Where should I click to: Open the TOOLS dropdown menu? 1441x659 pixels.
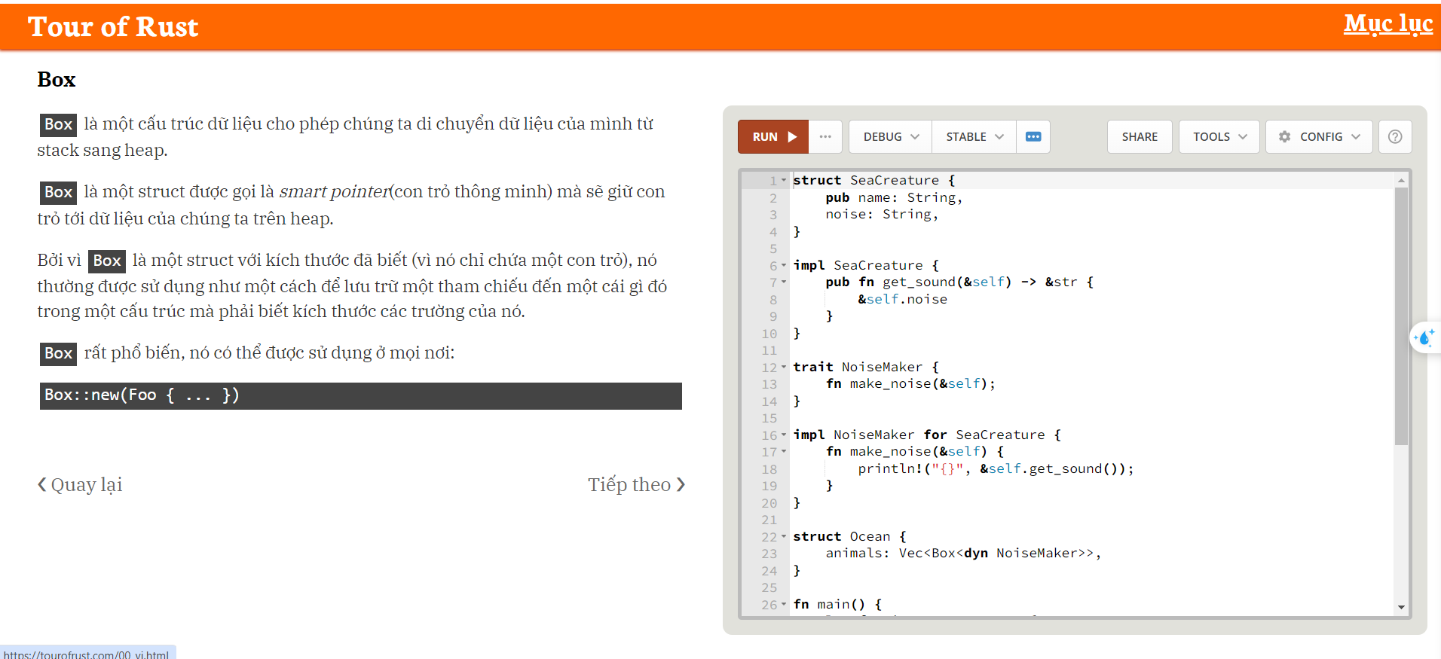coord(1219,137)
